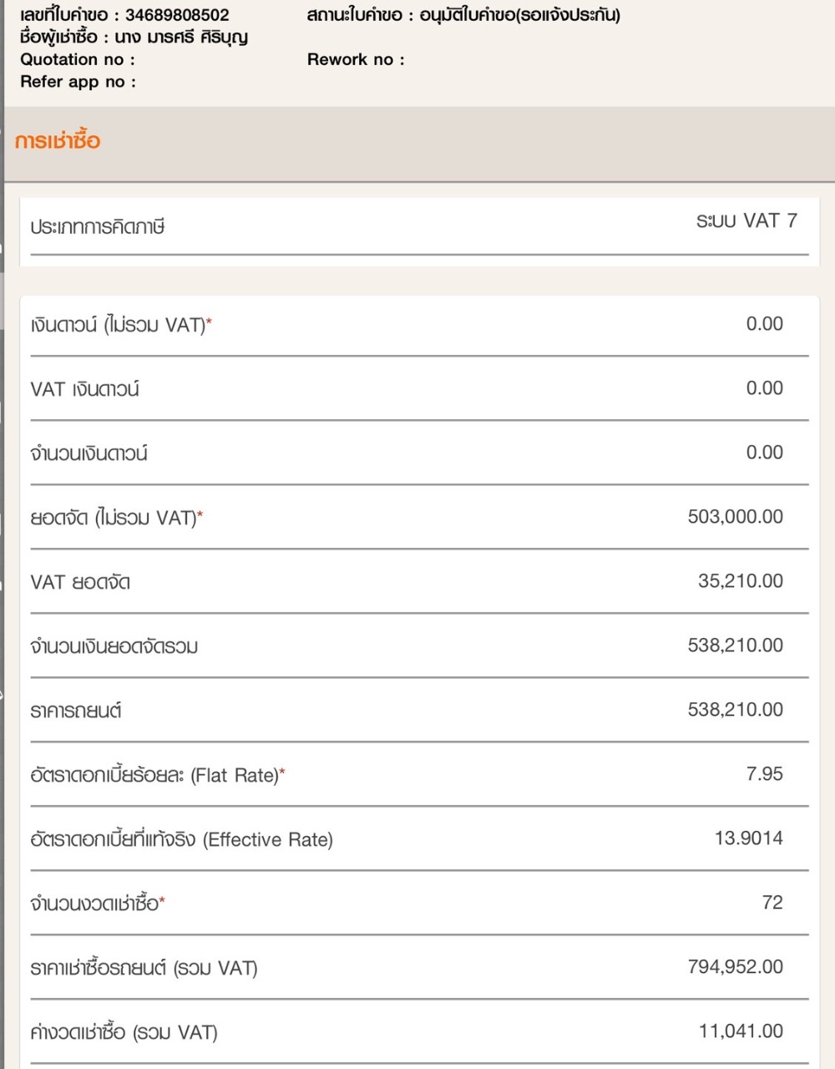Click the Refer app no label
Image resolution: width=835 pixels, height=1069 pixels.
(78, 82)
